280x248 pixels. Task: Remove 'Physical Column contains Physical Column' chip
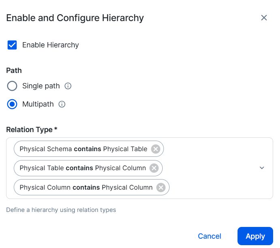161,187
